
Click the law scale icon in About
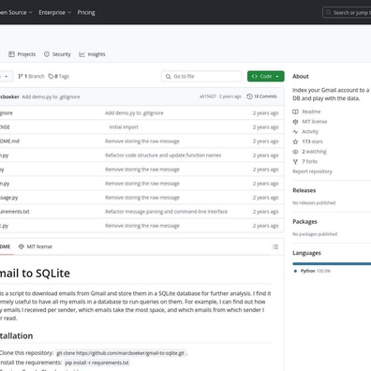295,122
